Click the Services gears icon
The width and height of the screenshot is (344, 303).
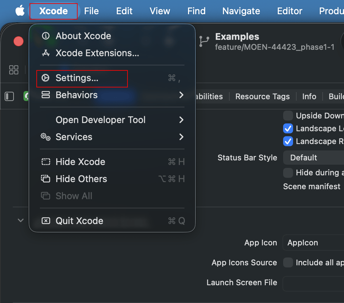click(46, 137)
